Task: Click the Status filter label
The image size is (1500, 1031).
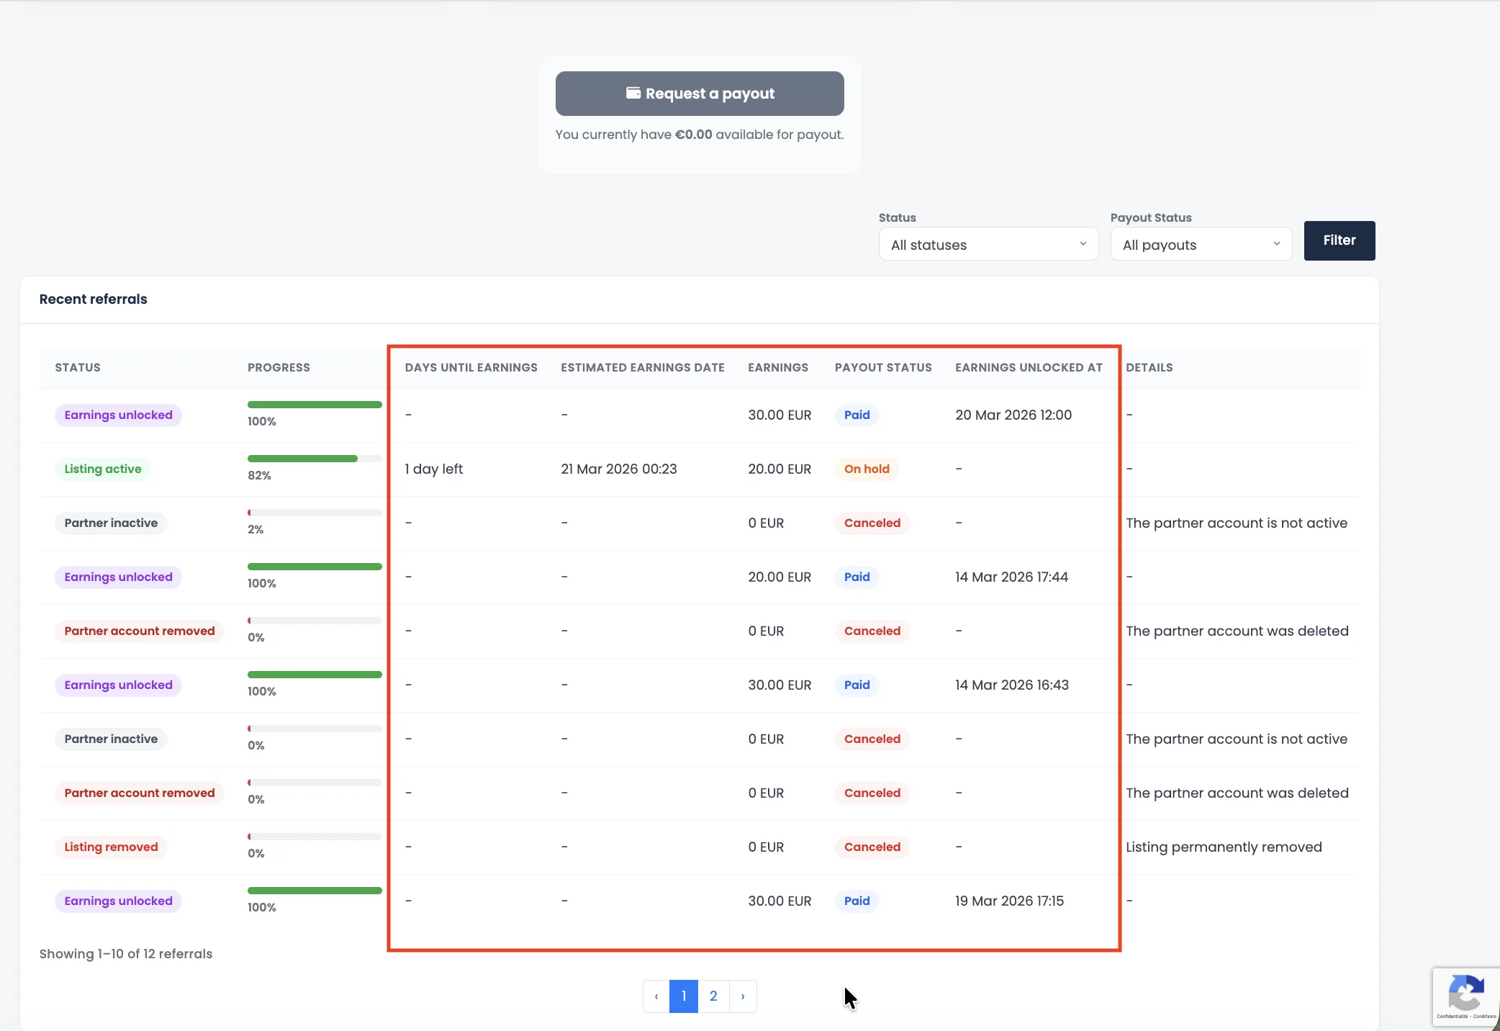Action: pos(897,218)
